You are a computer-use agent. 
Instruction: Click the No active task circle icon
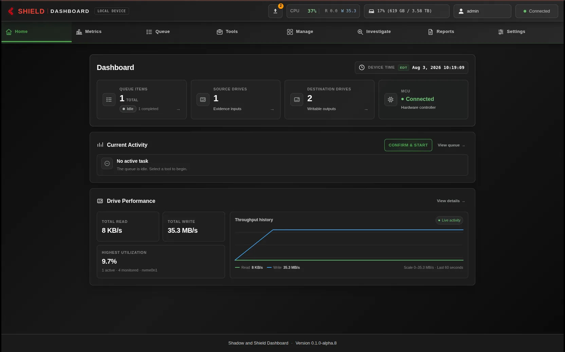(x=107, y=163)
